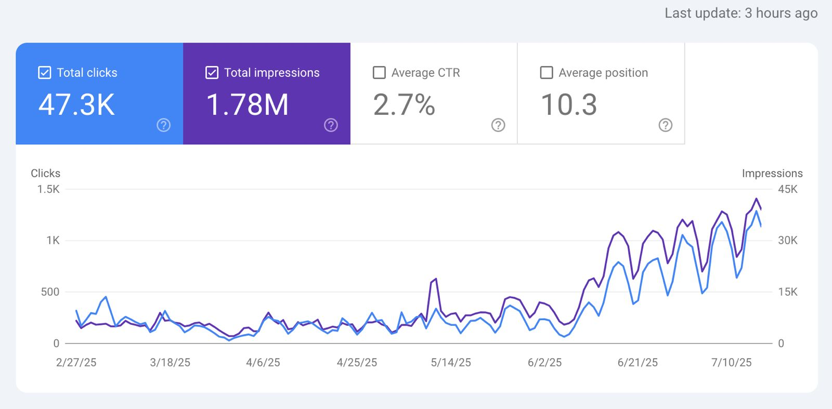Uncheck the Total clicks checkbox

click(x=45, y=73)
